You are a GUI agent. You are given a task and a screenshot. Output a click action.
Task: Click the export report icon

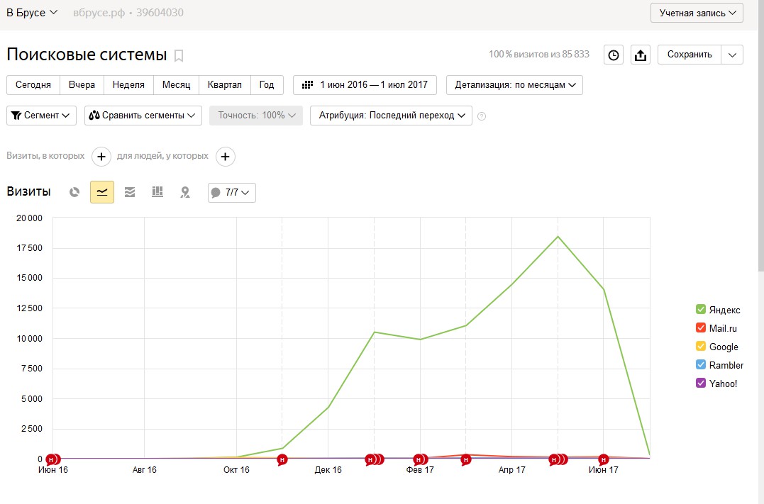(641, 55)
